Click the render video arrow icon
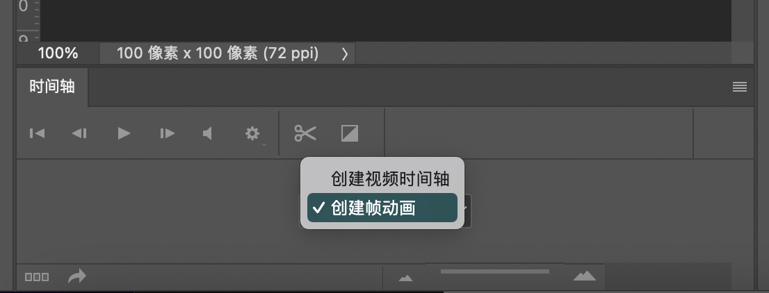The width and height of the screenshot is (769, 293). pyautogui.click(x=77, y=276)
